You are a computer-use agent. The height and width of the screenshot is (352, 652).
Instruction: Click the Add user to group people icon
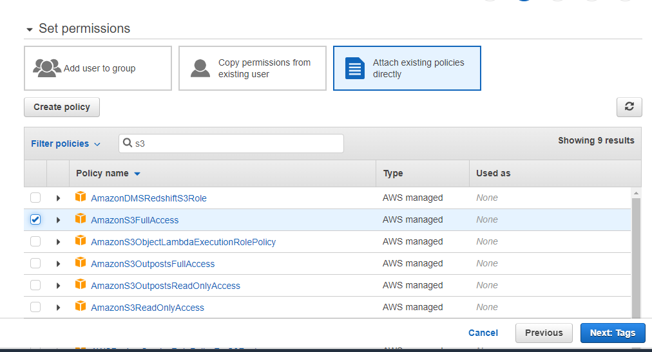tap(47, 68)
